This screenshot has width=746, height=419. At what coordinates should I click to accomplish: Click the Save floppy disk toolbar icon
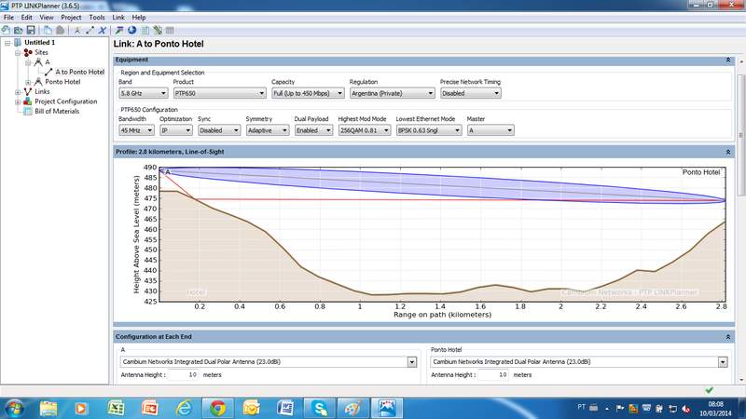click(32, 30)
